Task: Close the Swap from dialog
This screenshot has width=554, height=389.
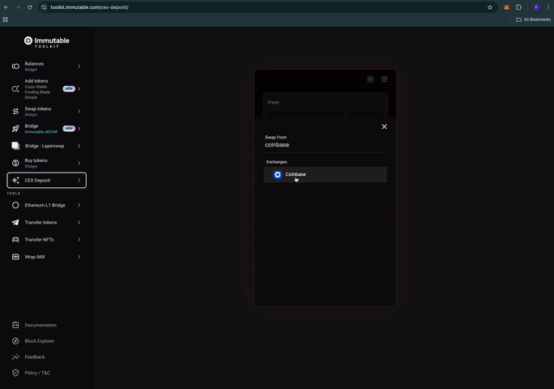Action: (384, 126)
